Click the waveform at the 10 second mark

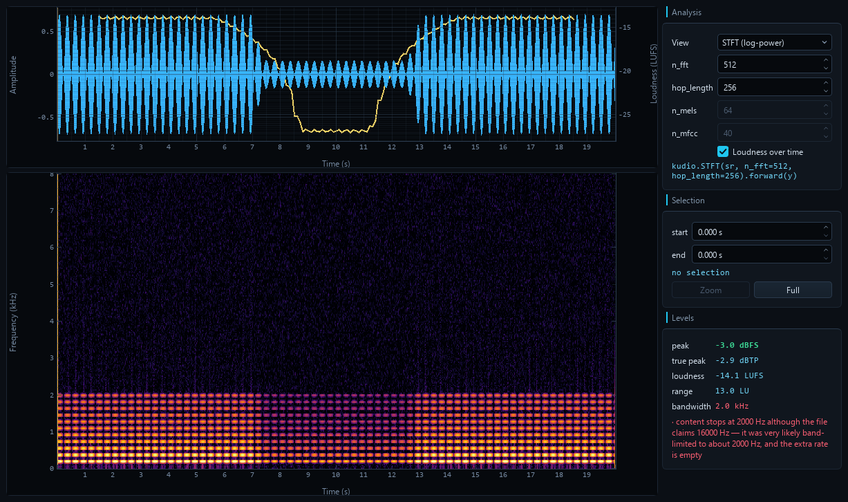coord(336,73)
